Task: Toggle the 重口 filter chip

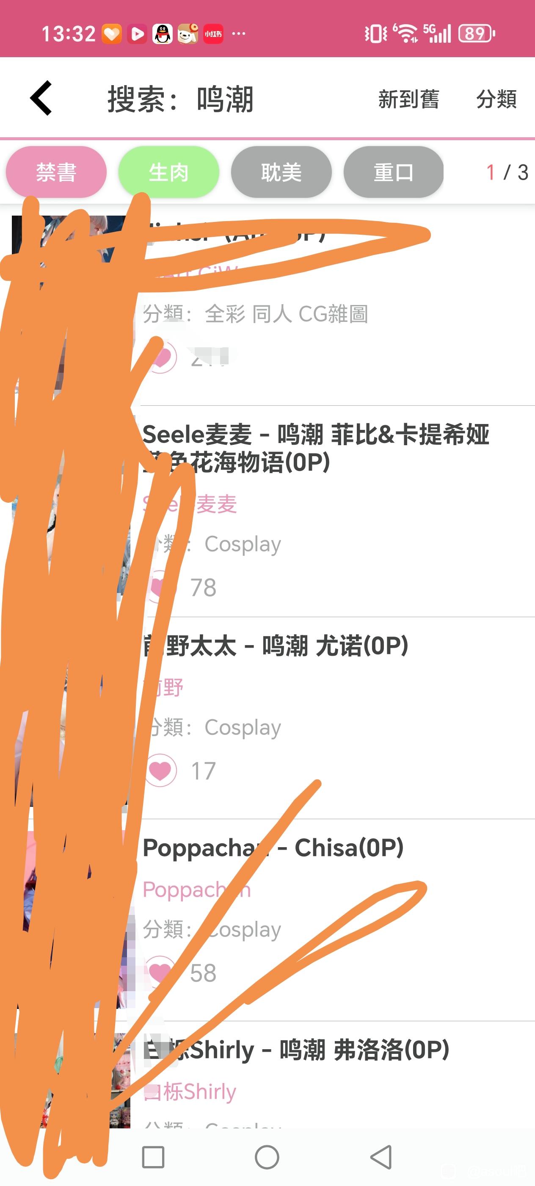Action: coord(394,172)
